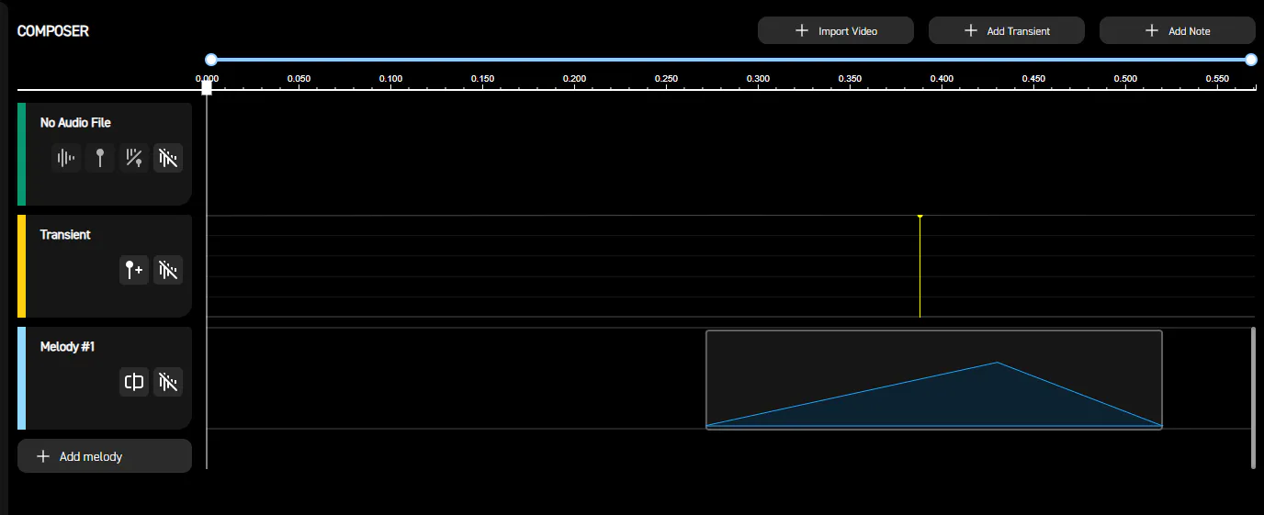Click the right handle of the range slider
Viewport: 1264px width, 515px height.
1251,60
